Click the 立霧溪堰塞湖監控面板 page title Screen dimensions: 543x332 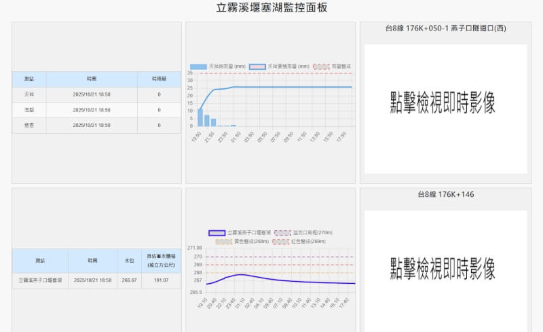(271, 8)
